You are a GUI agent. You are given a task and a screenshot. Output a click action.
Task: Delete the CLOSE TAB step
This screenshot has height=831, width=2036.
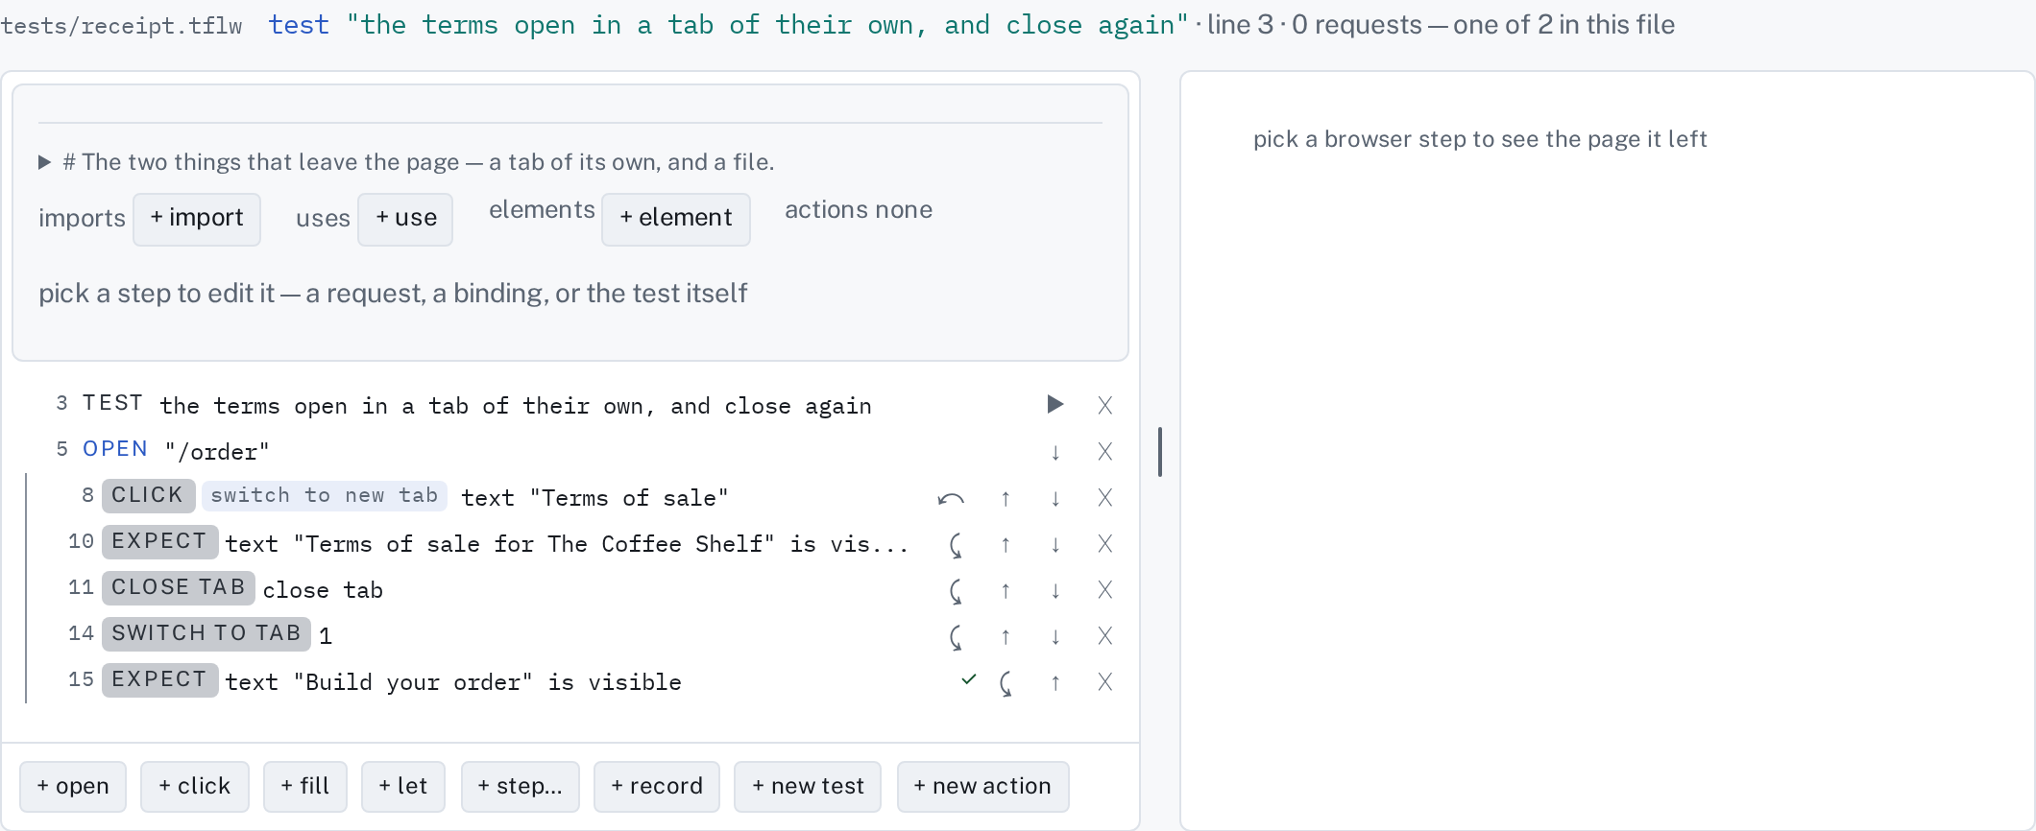[1105, 590]
